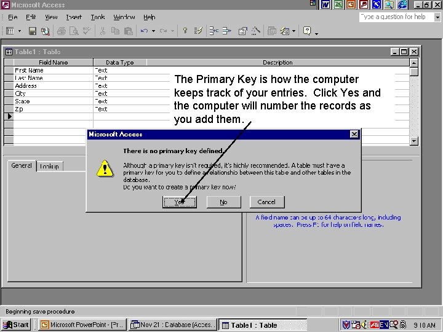Switch to Nov 21 Database taskbar button

(x=172, y=325)
